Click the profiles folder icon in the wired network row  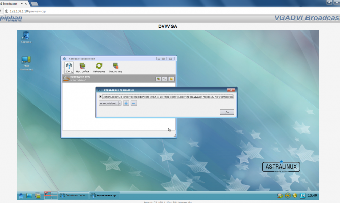pyautogui.click(x=172, y=79)
